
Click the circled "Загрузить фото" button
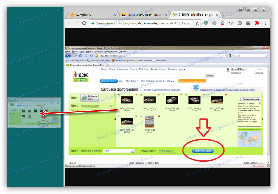(x=204, y=151)
